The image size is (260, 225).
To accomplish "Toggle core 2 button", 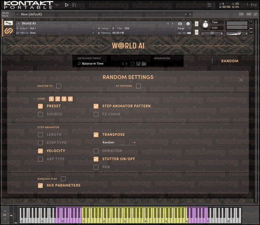I will click(x=58, y=99).
